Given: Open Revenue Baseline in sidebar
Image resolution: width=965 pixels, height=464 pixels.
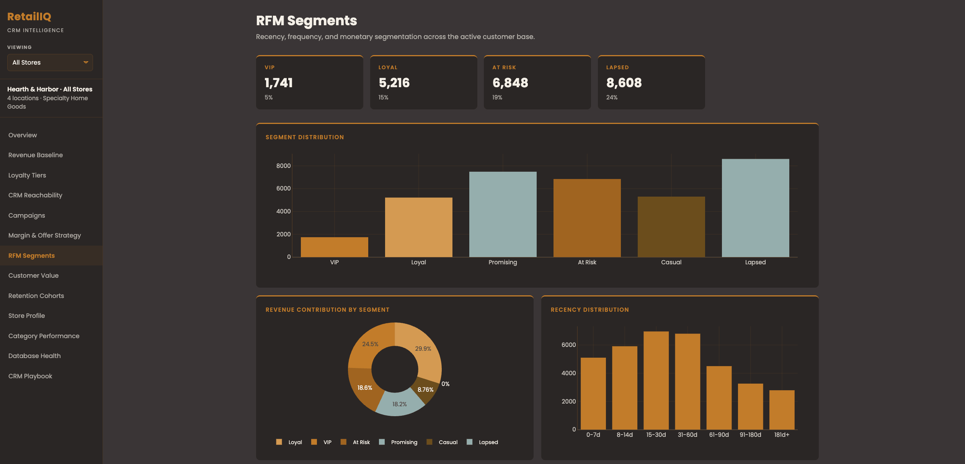Looking at the screenshot, I should tap(51, 155).
